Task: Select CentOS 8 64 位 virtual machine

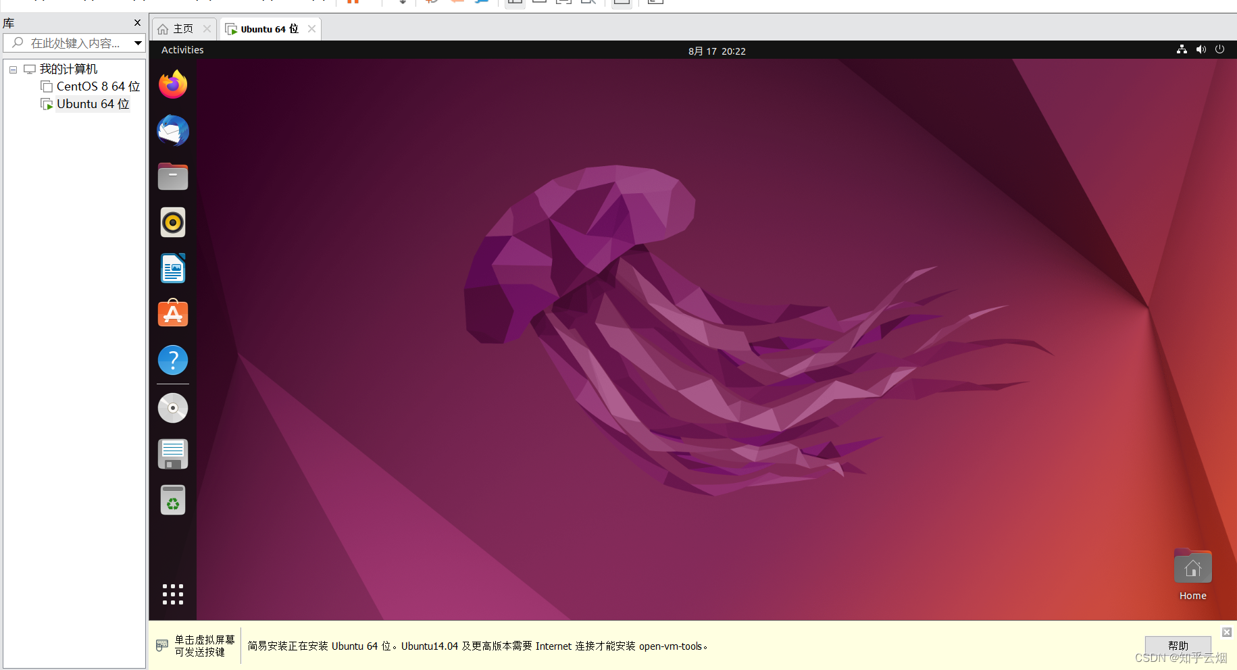Action: click(x=98, y=86)
